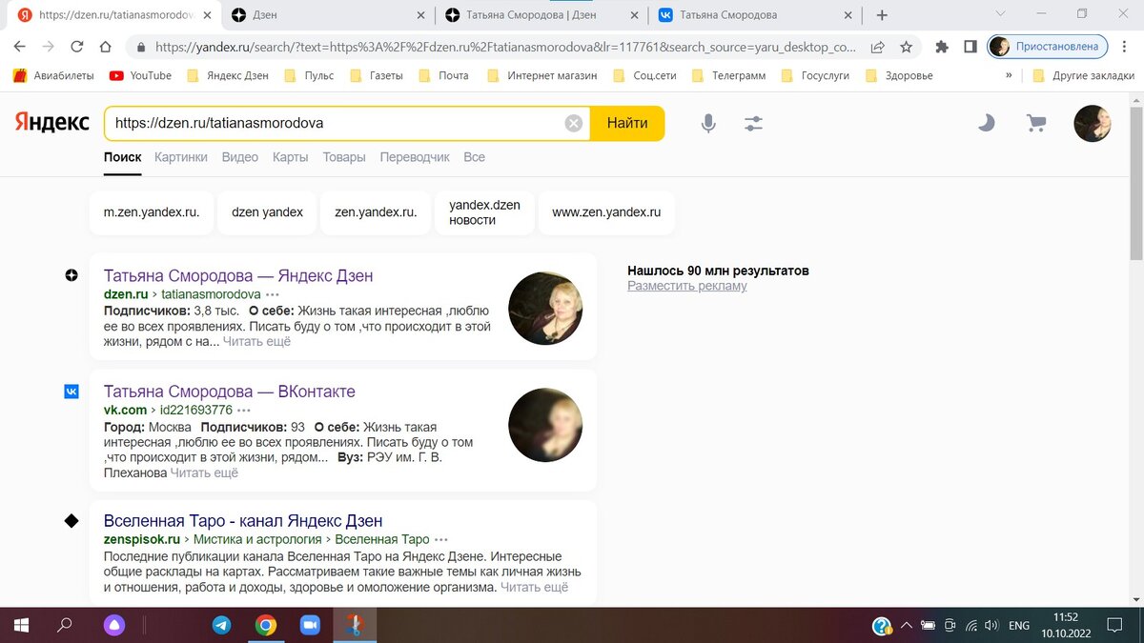Viewport: 1144px width, 643px height.
Task: Click the volume icon in system tray
Action: [x=992, y=626]
